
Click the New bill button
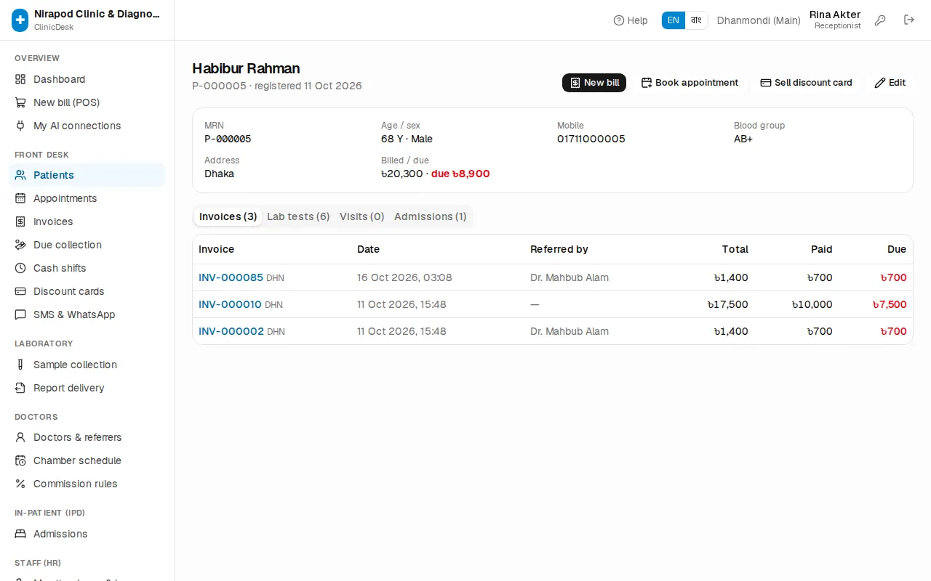coord(594,83)
